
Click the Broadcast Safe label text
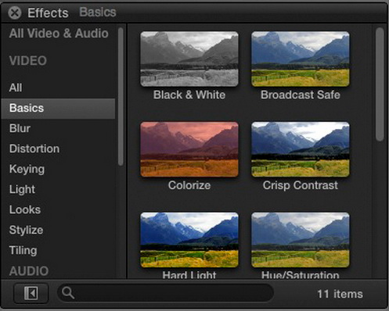click(301, 95)
